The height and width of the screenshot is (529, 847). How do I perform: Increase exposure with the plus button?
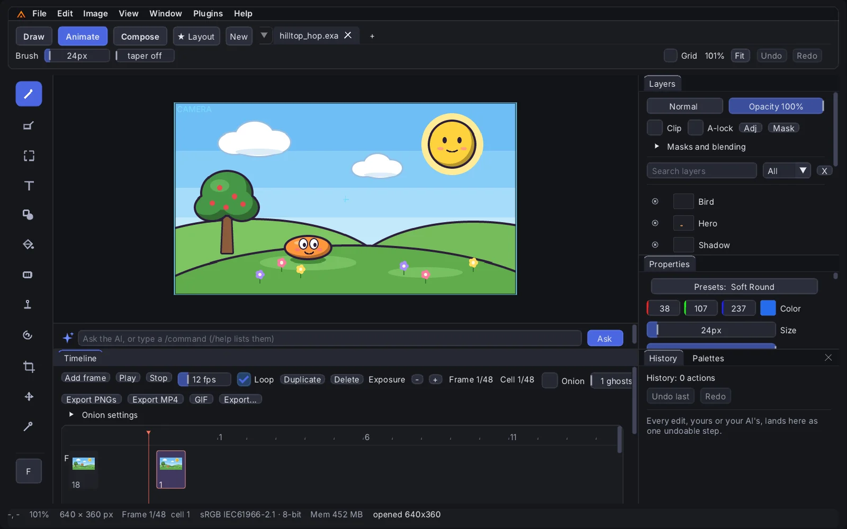(x=435, y=379)
